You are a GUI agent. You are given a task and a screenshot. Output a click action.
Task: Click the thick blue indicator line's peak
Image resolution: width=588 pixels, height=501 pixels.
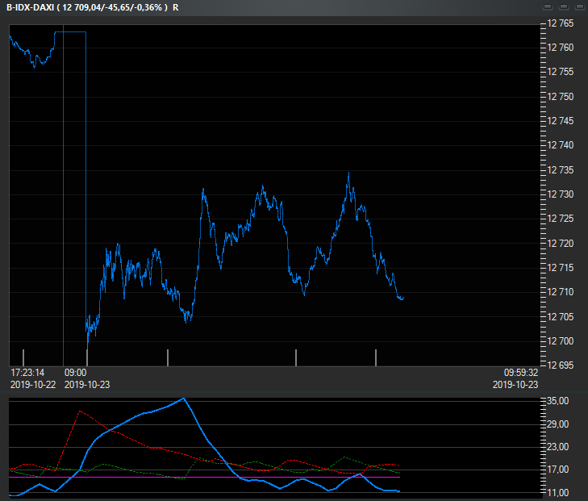(x=184, y=399)
